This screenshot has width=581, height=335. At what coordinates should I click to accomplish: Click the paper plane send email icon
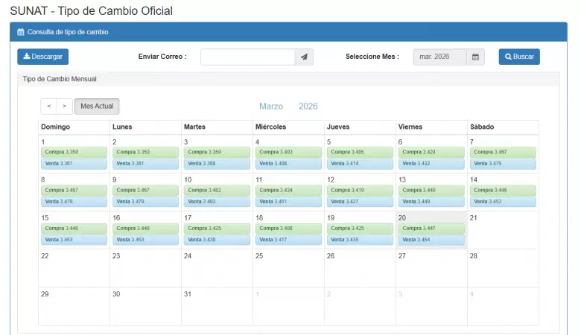[x=304, y=57]
